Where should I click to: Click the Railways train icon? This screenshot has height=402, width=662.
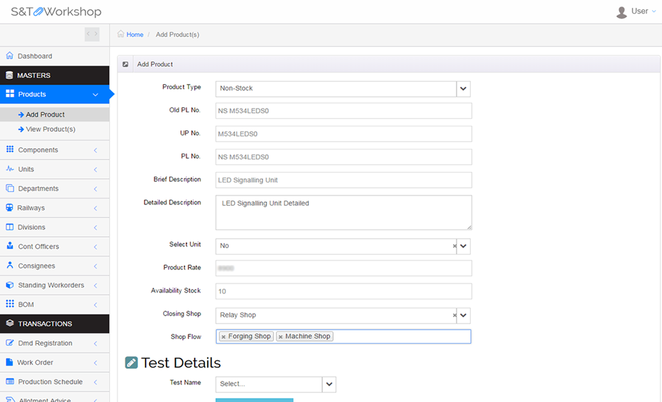[x=9, y=207]
